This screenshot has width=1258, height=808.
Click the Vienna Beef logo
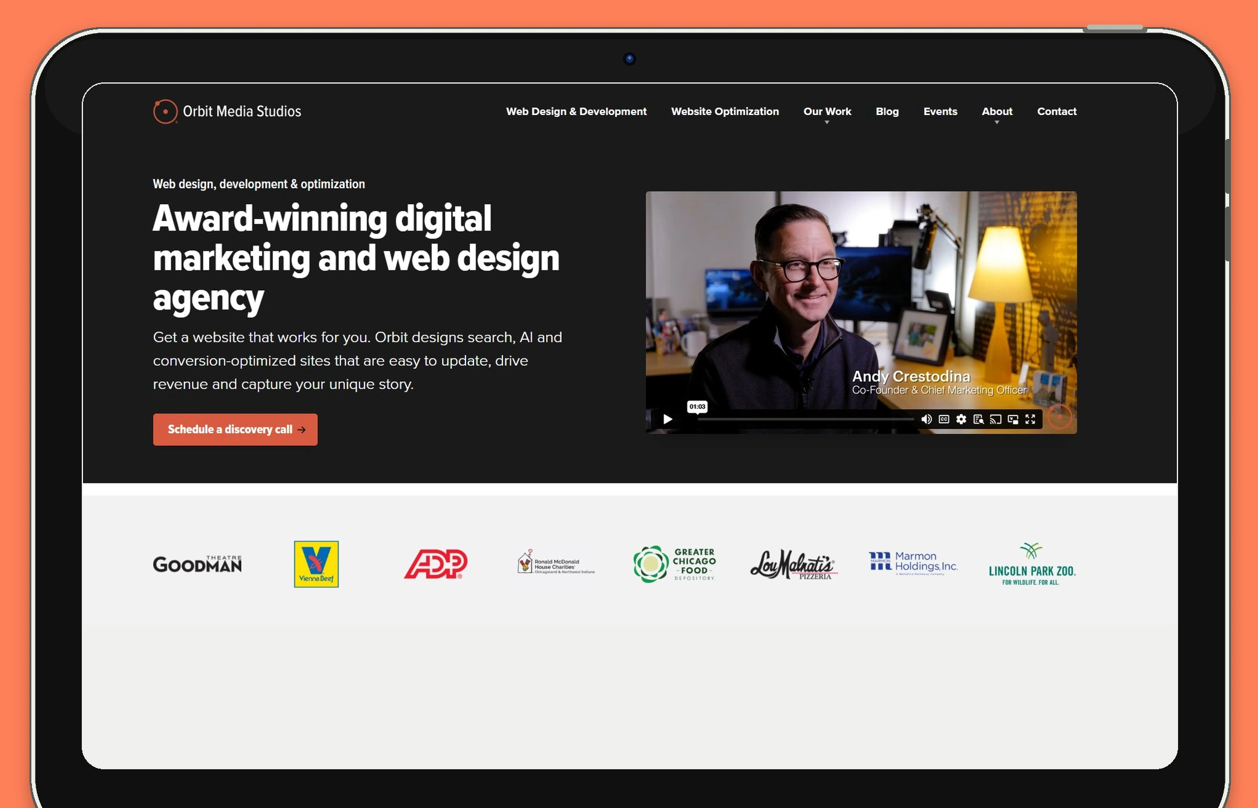(316, 564)
